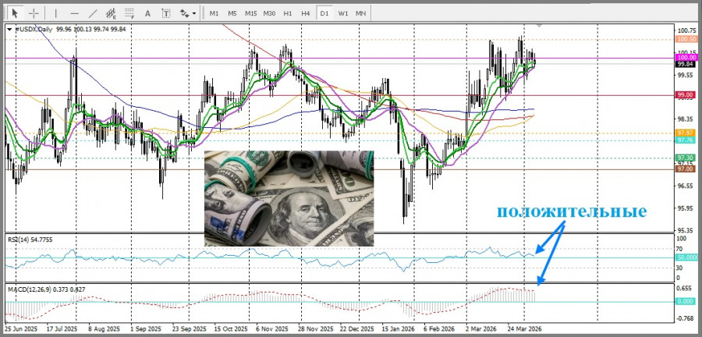The height and width of the screenshot is (337, 702).
Task: Click the 98.35 value on price axis
Action: click(x=686, y=119)
